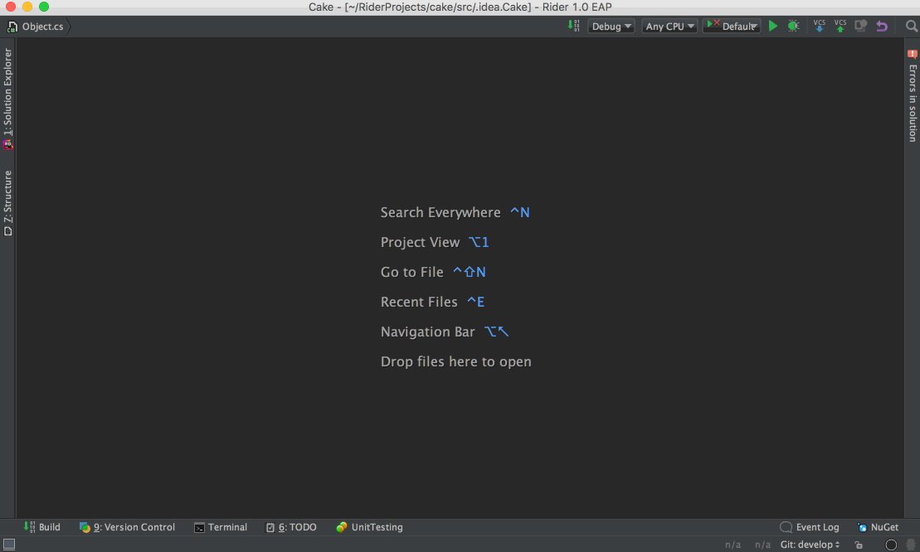920x552 pixels.
Task: Click the UnitTesting tab's colored icon
Action: [x=342, y=527]
